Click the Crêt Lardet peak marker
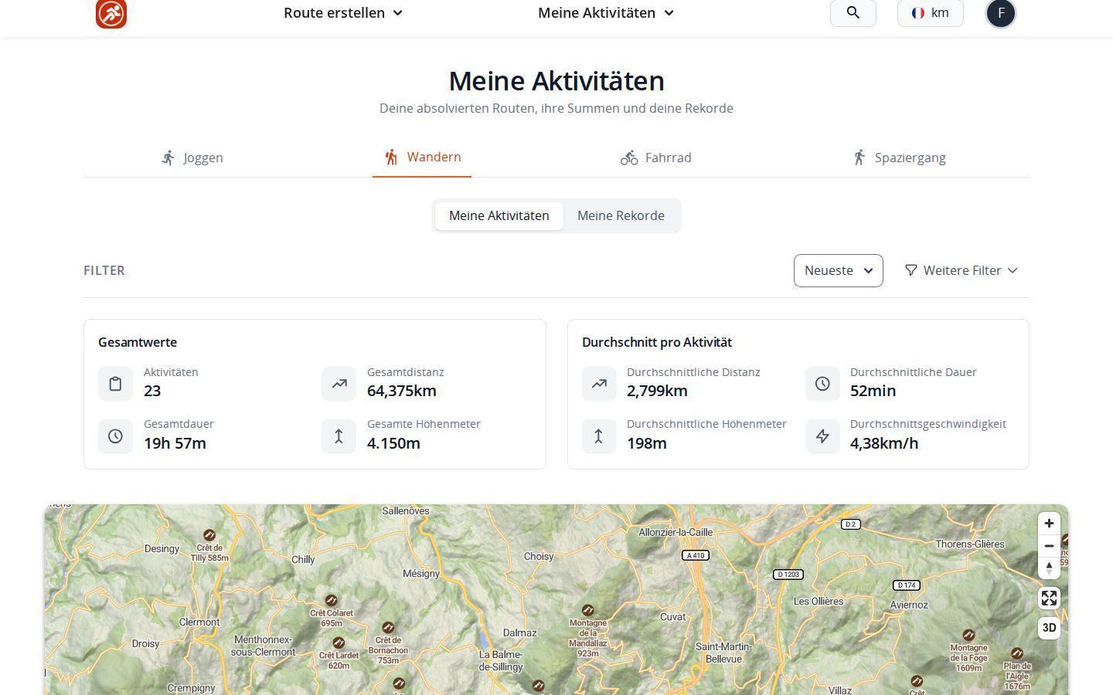 click(x=339, y=642)
